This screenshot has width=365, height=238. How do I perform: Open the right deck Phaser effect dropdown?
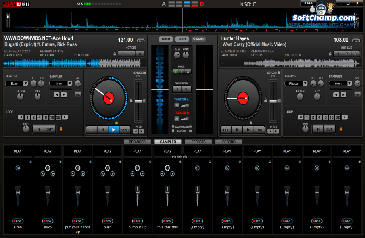tap(305, 83)
